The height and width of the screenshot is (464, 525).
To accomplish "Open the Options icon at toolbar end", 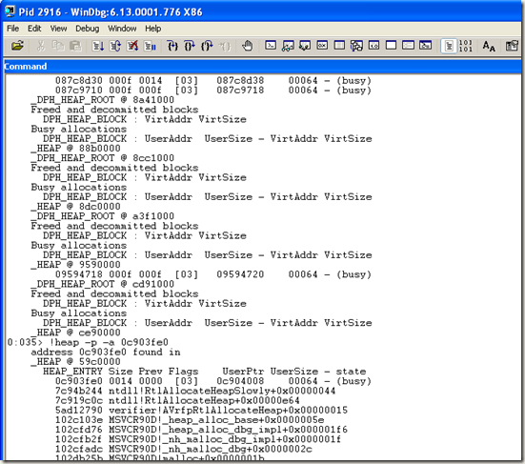I will click(512, 46).
